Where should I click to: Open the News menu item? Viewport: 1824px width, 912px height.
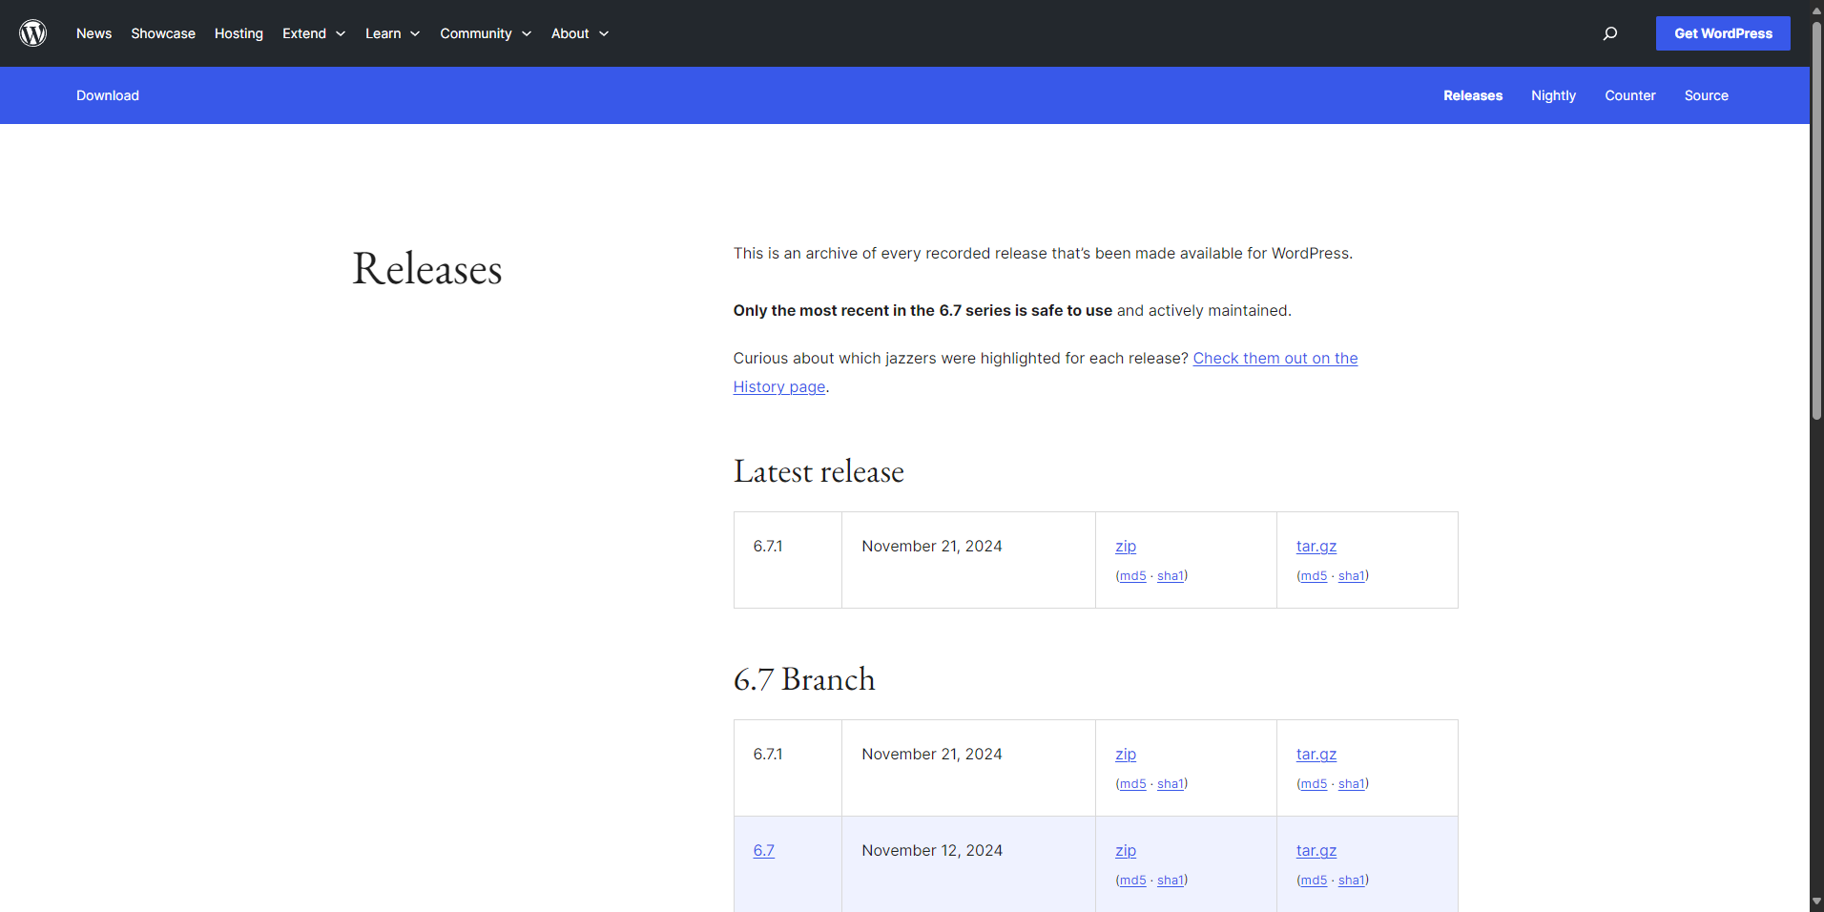93,33
